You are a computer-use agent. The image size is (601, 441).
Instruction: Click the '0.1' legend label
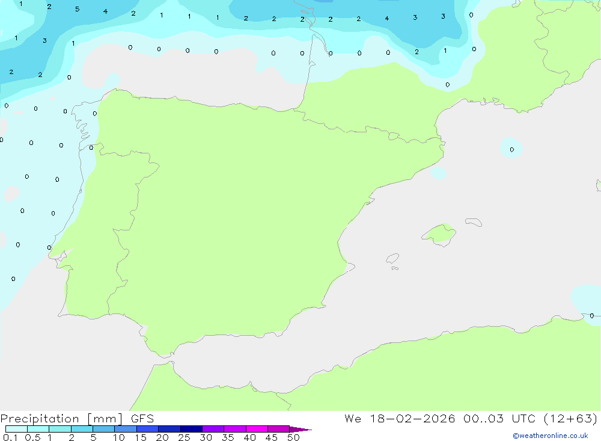(x=10, y=437)
